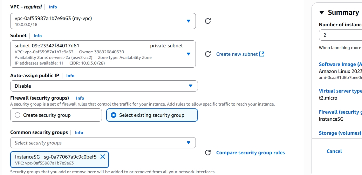This screenshot has width=362, height=175.
Task: Open the Select security groups dropdown
Action: click(x=103, y=143)
